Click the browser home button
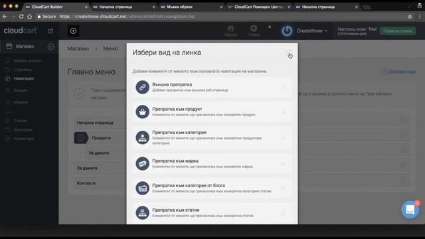 (x=29, y=17)
